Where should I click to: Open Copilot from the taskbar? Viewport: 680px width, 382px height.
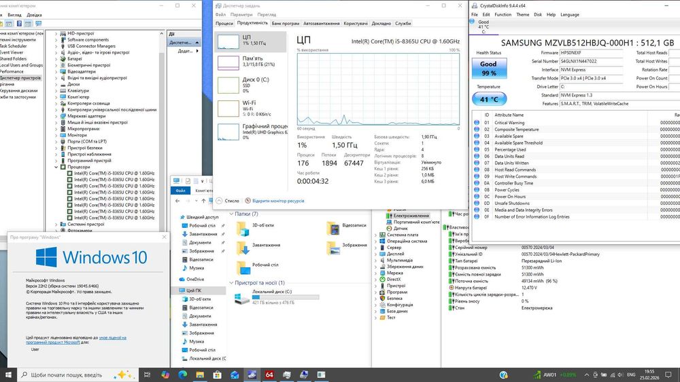coord(165,375)
